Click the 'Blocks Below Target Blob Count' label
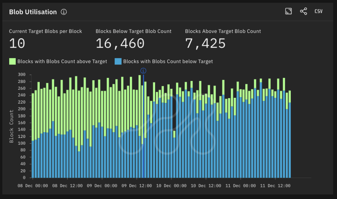Image resolution: width=337 pixels, height=199 pixels. (x=133, y=31)
